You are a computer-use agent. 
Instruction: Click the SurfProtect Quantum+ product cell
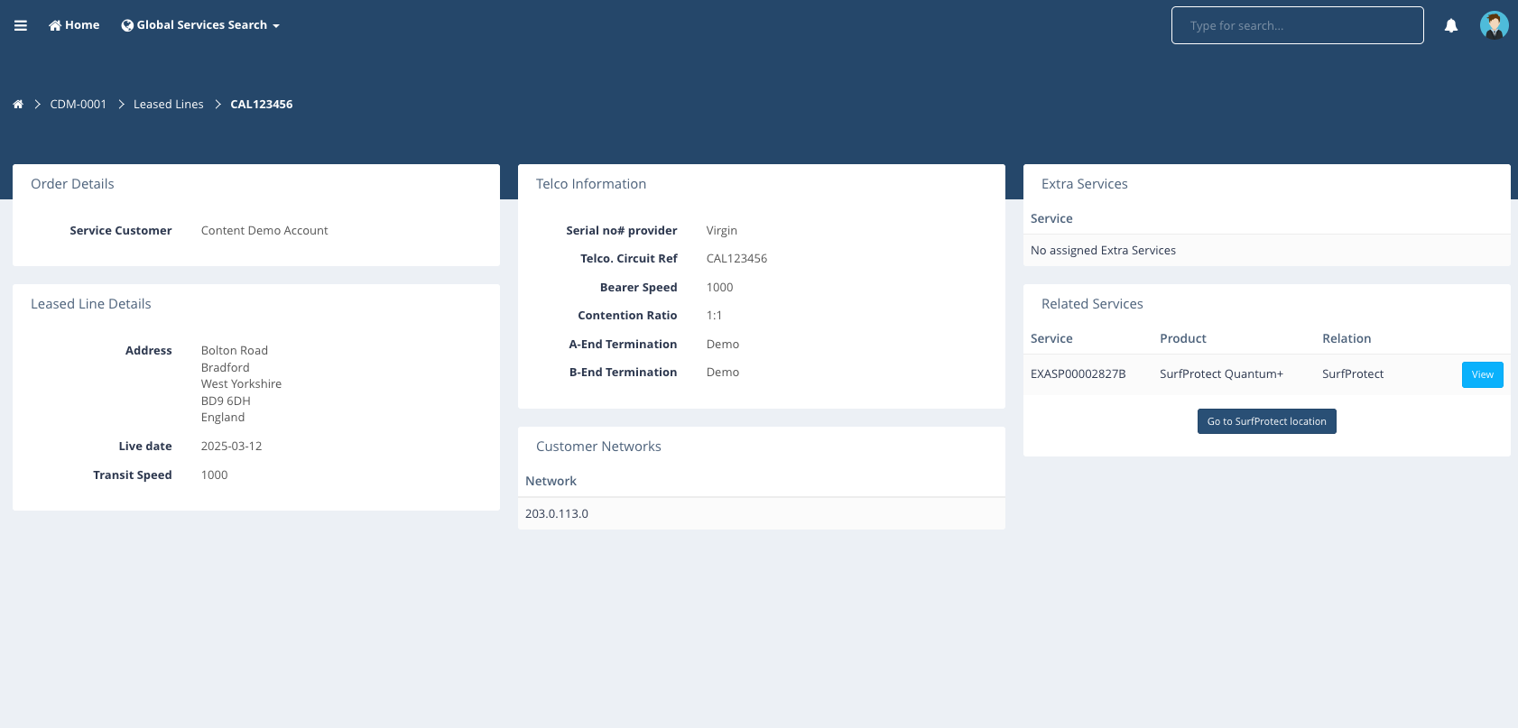(1221, 374)
